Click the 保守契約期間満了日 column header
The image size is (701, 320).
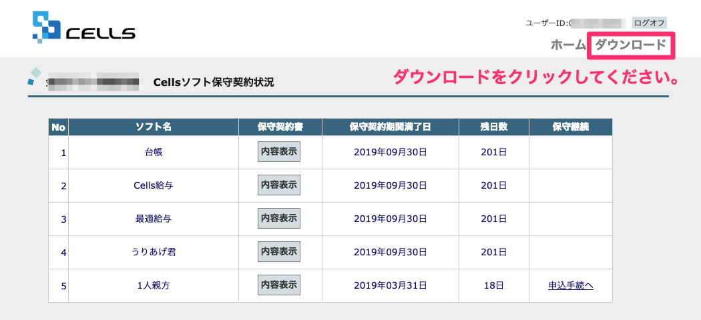click(391, 127)
